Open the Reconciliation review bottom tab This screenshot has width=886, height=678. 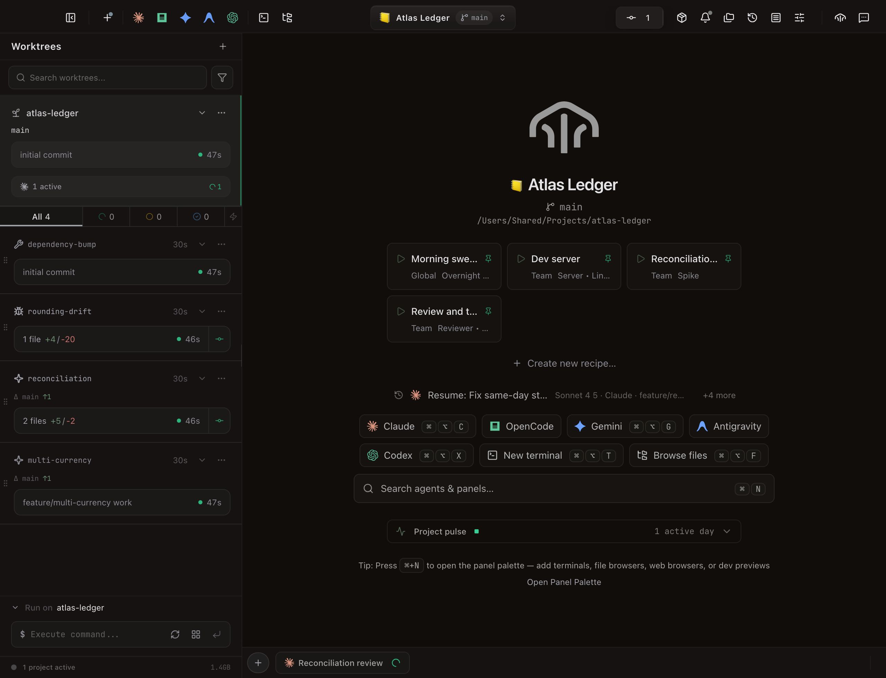tap(342, 663)
